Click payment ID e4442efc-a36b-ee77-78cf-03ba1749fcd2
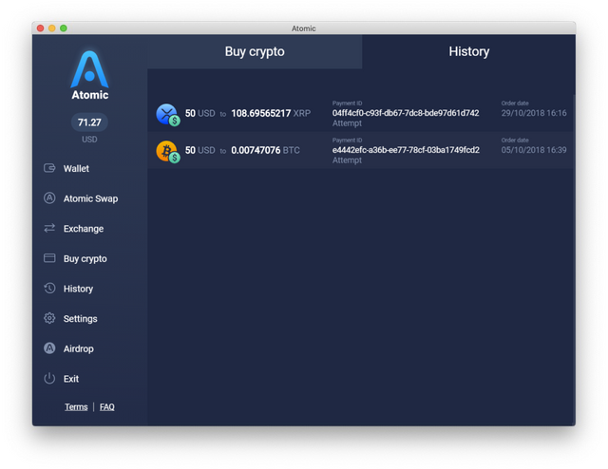This screenshot has width=608, height=469. [406, 150]
